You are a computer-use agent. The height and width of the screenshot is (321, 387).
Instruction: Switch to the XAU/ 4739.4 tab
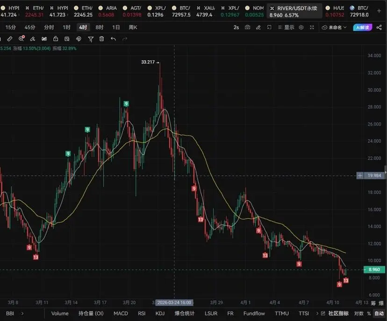point(205,11)
